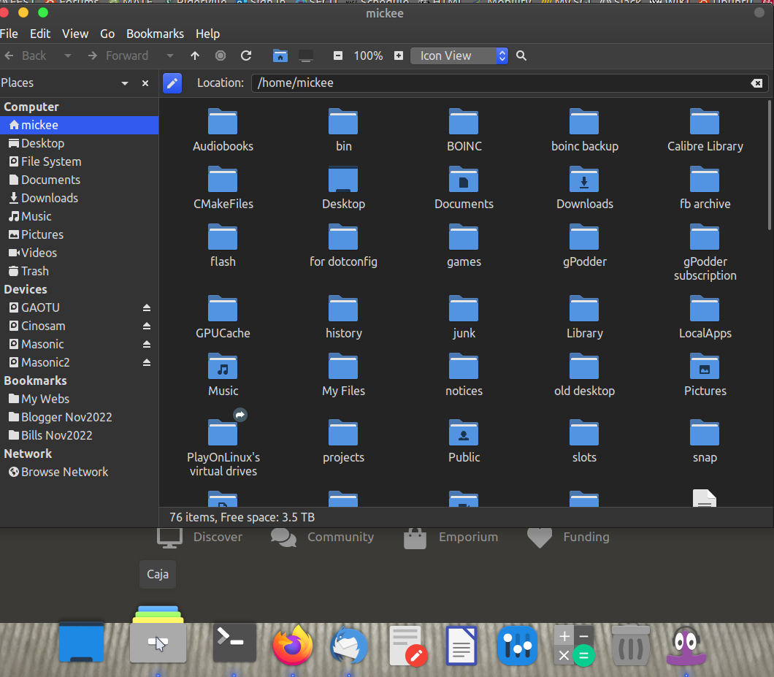The height and width of the screenshot is (677, 774).
Task: Select File System in sidebar
Action: click(79, 161)
